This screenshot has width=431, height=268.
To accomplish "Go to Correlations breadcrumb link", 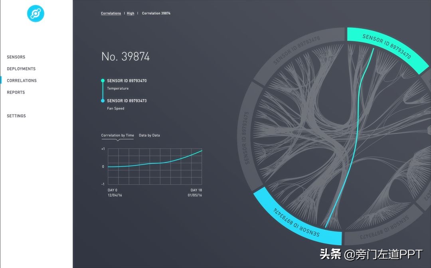I will [111, 13].
